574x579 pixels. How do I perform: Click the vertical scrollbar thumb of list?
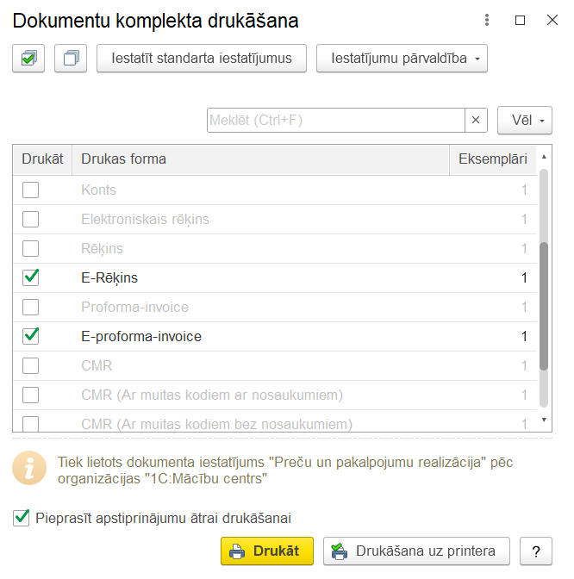point(543,306)
